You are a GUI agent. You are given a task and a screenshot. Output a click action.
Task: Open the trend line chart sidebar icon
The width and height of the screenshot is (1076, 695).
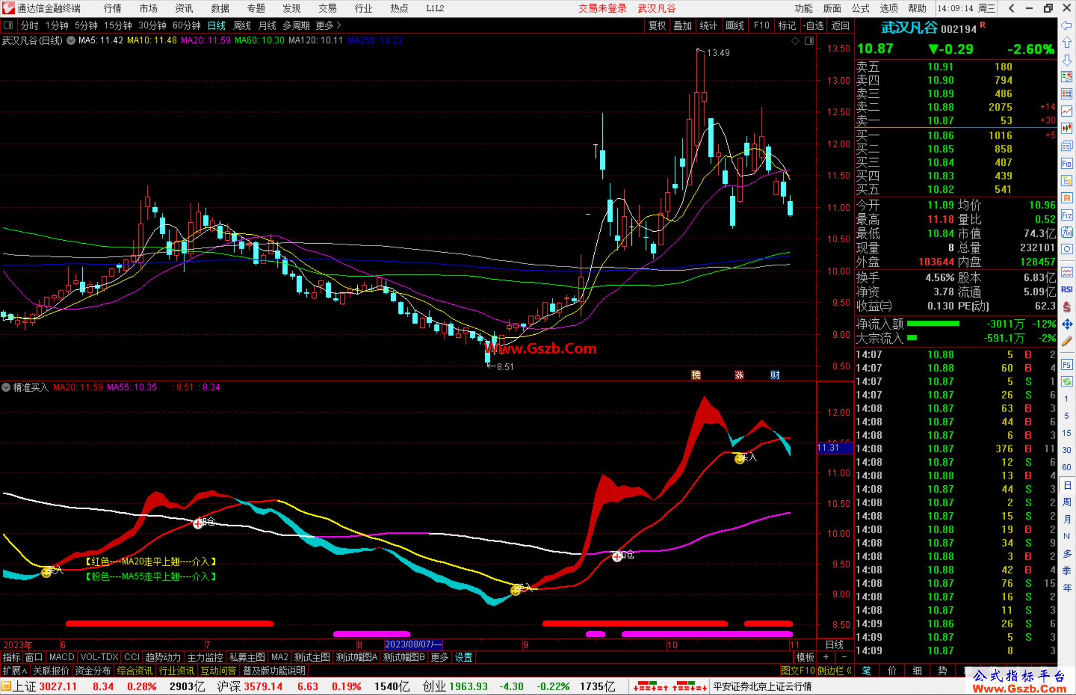(x=1067, y=111)
